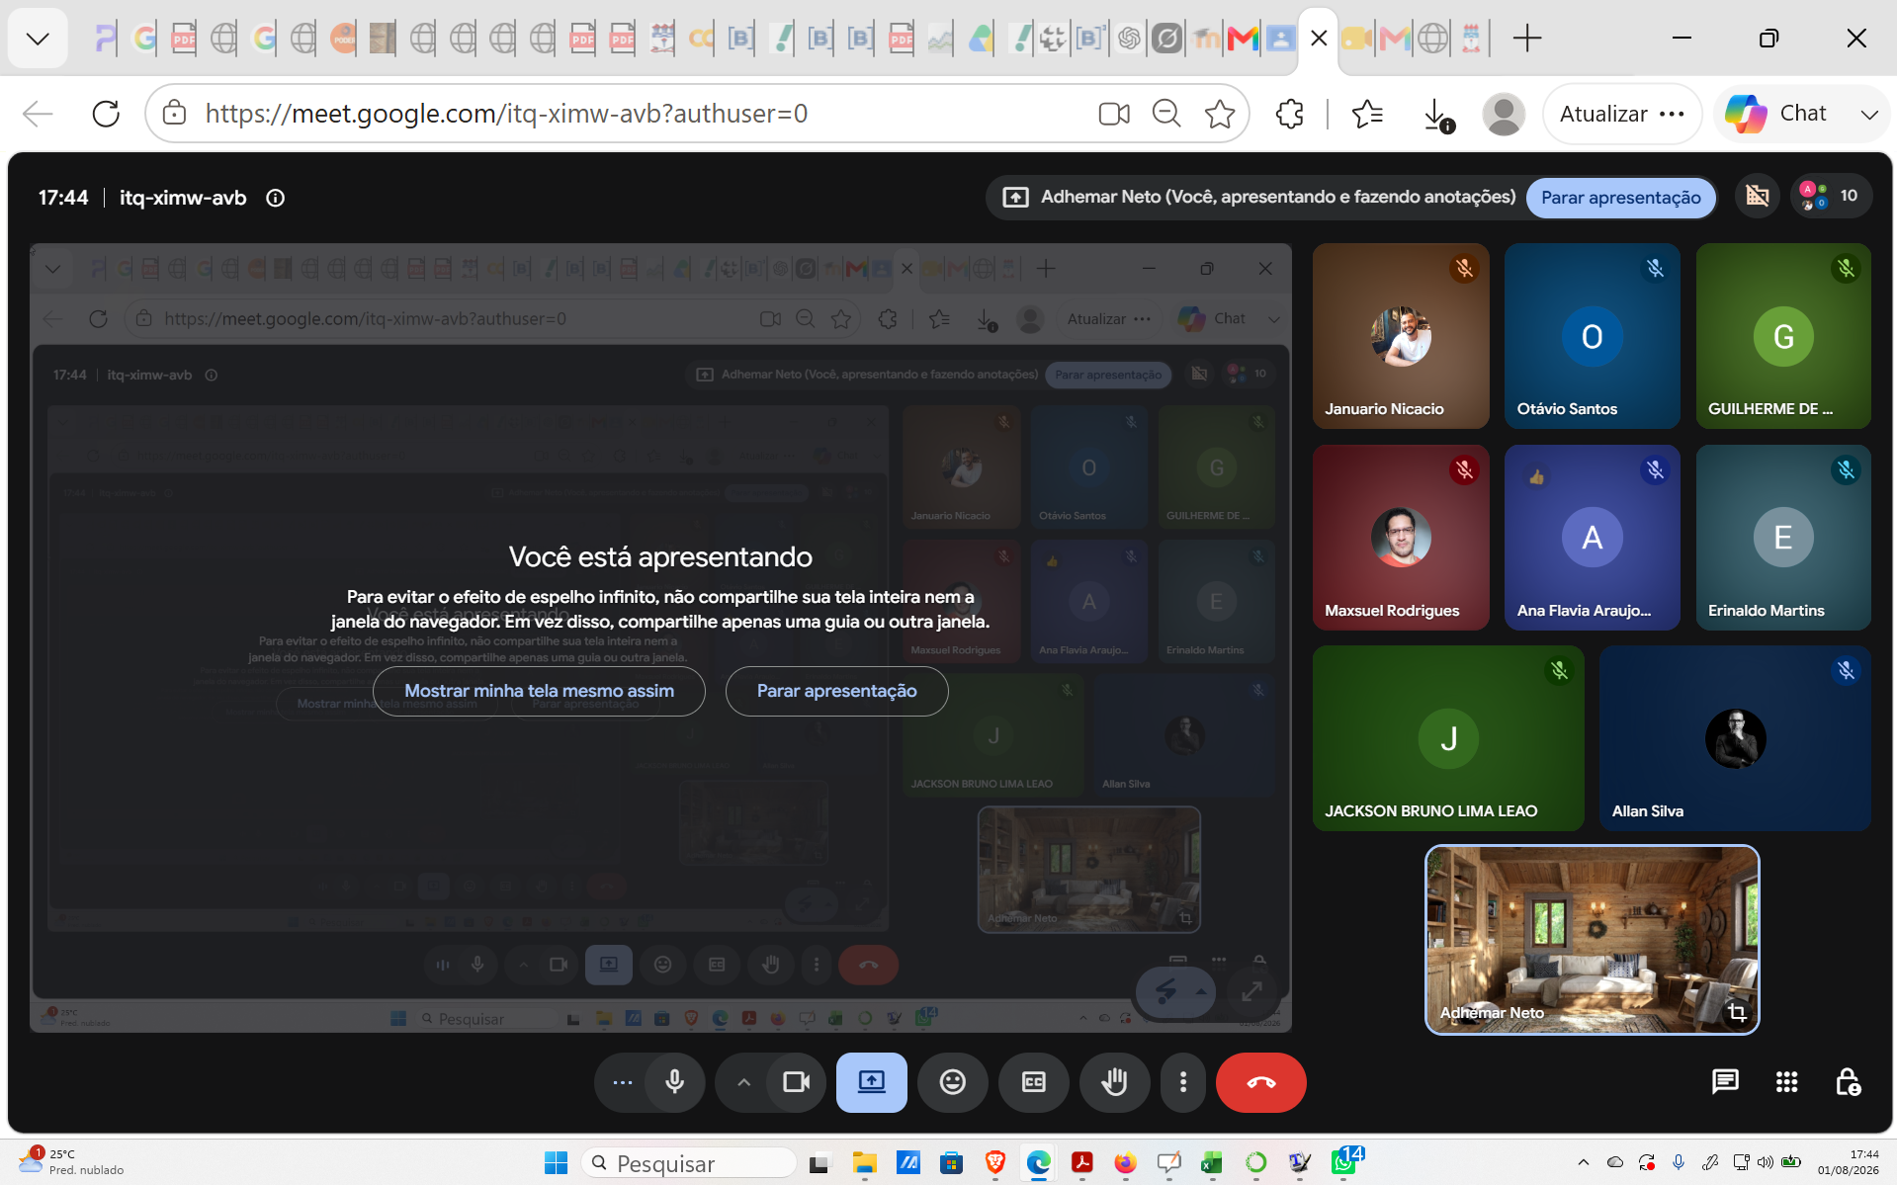The width and height of the screenshot is (1897, 1185).
Task: Leave the call with the red hang-up button
Action: pos(1260,1082)
